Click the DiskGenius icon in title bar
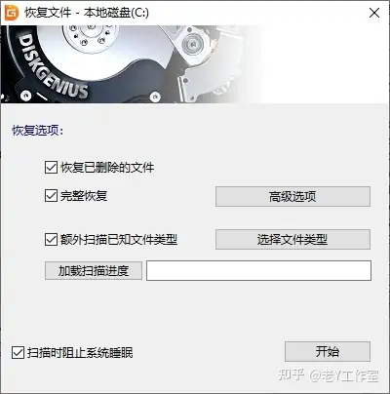This screenshot has width=390, height=394. 12,13
